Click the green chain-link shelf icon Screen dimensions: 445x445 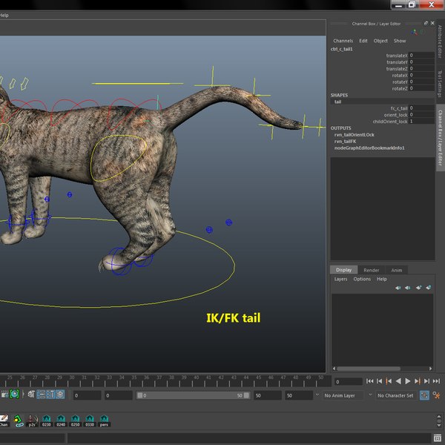tap(19, 421)
